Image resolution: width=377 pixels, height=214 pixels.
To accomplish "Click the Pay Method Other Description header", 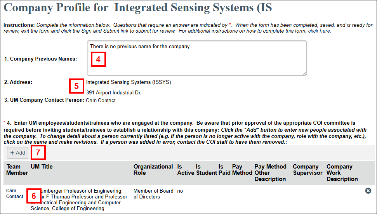I will 271,173.
